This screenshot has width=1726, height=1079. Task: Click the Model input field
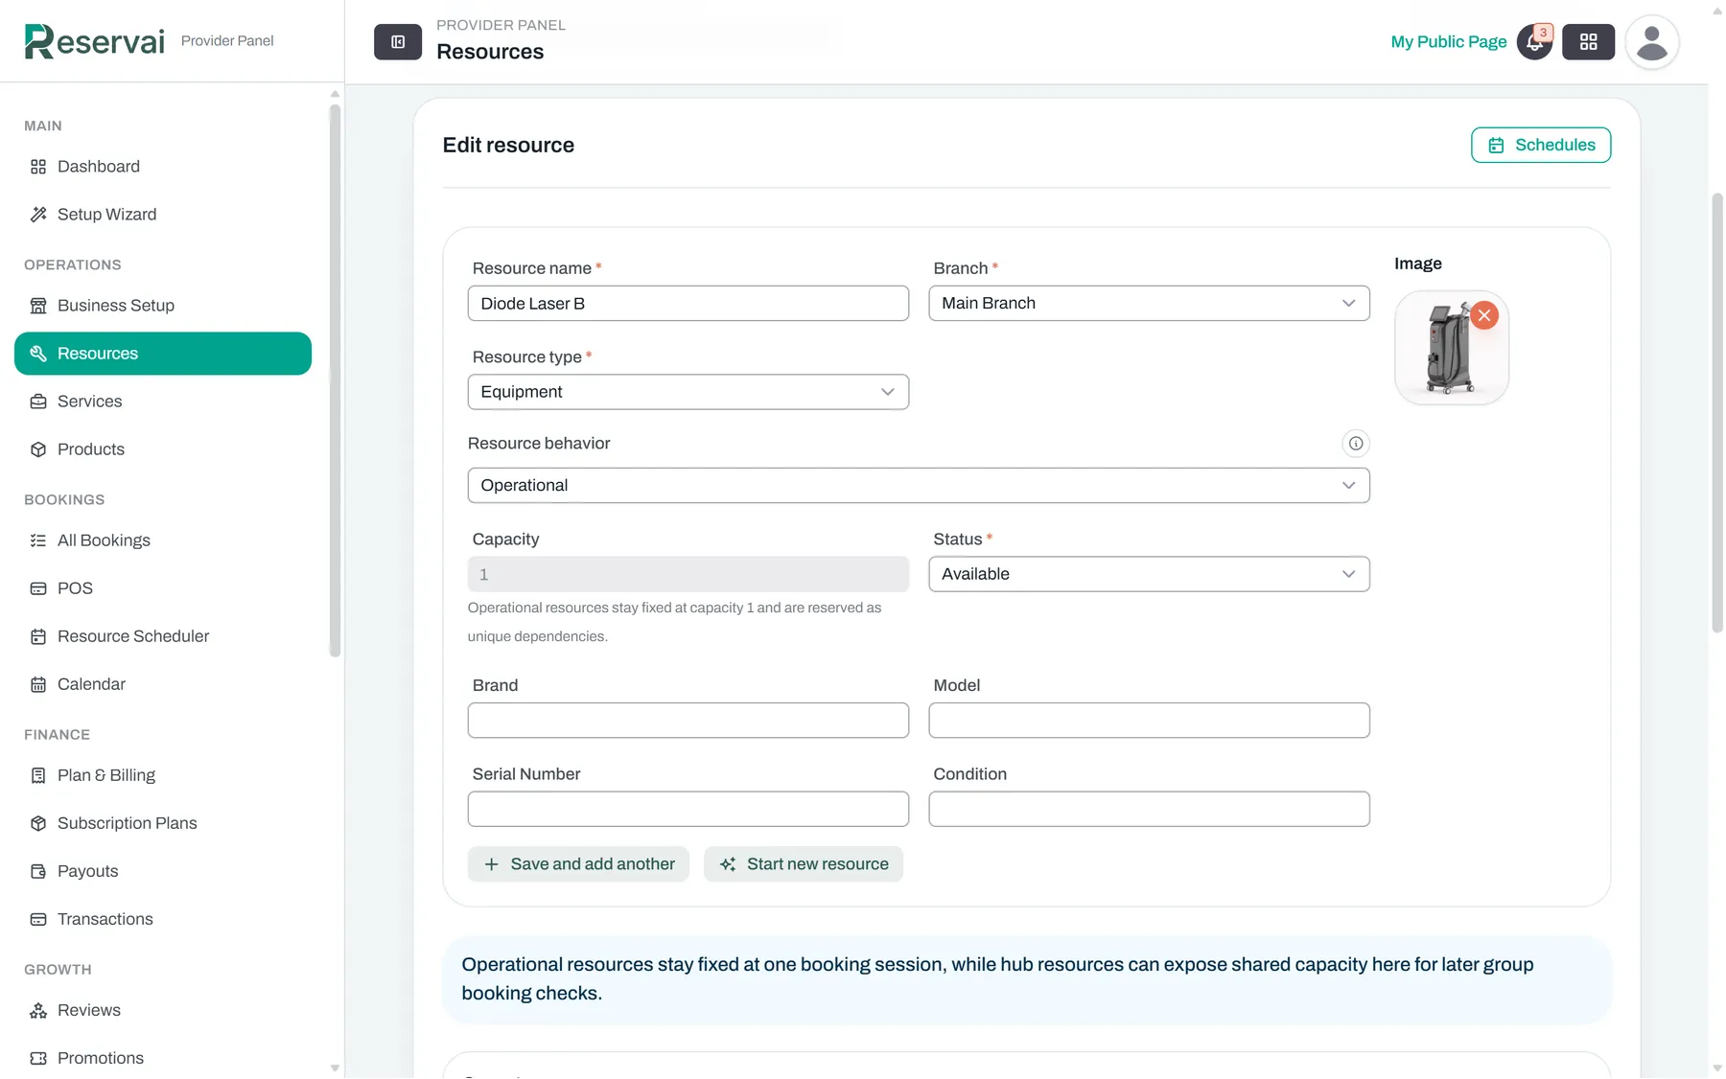point(1149,721)
